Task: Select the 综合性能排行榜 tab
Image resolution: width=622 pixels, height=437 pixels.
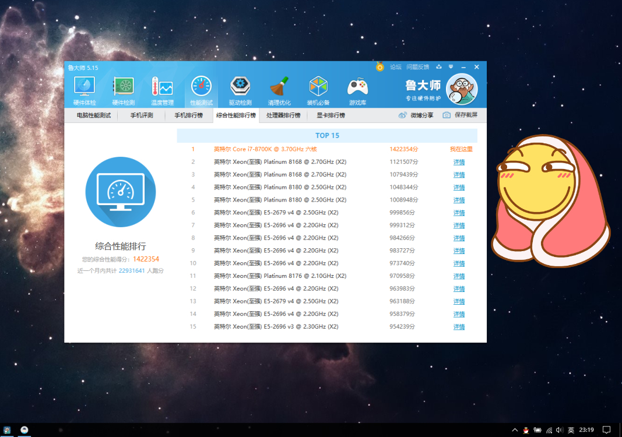Action: [x=236, y=115]
